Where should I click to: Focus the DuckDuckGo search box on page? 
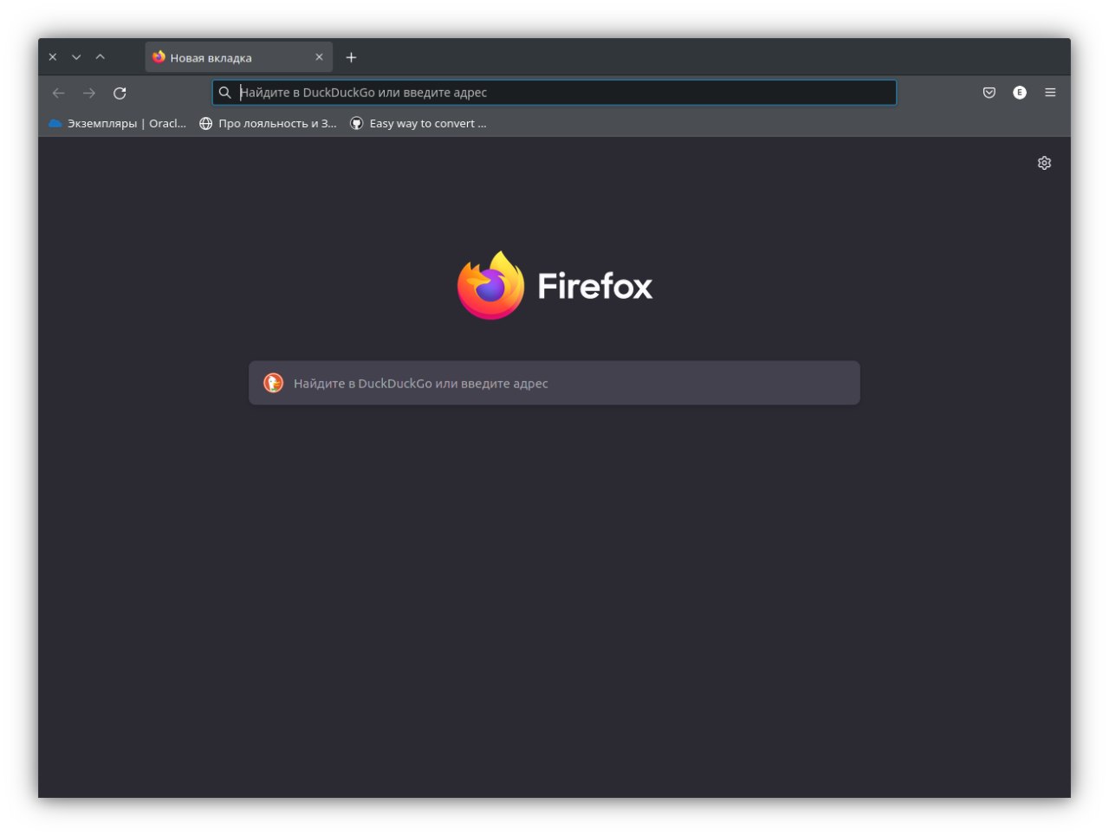tap(554, 383)
